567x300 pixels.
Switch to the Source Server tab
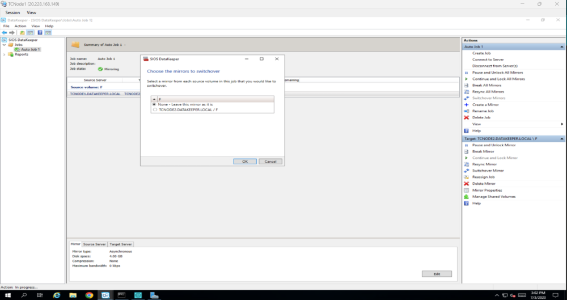click(94, 244)
